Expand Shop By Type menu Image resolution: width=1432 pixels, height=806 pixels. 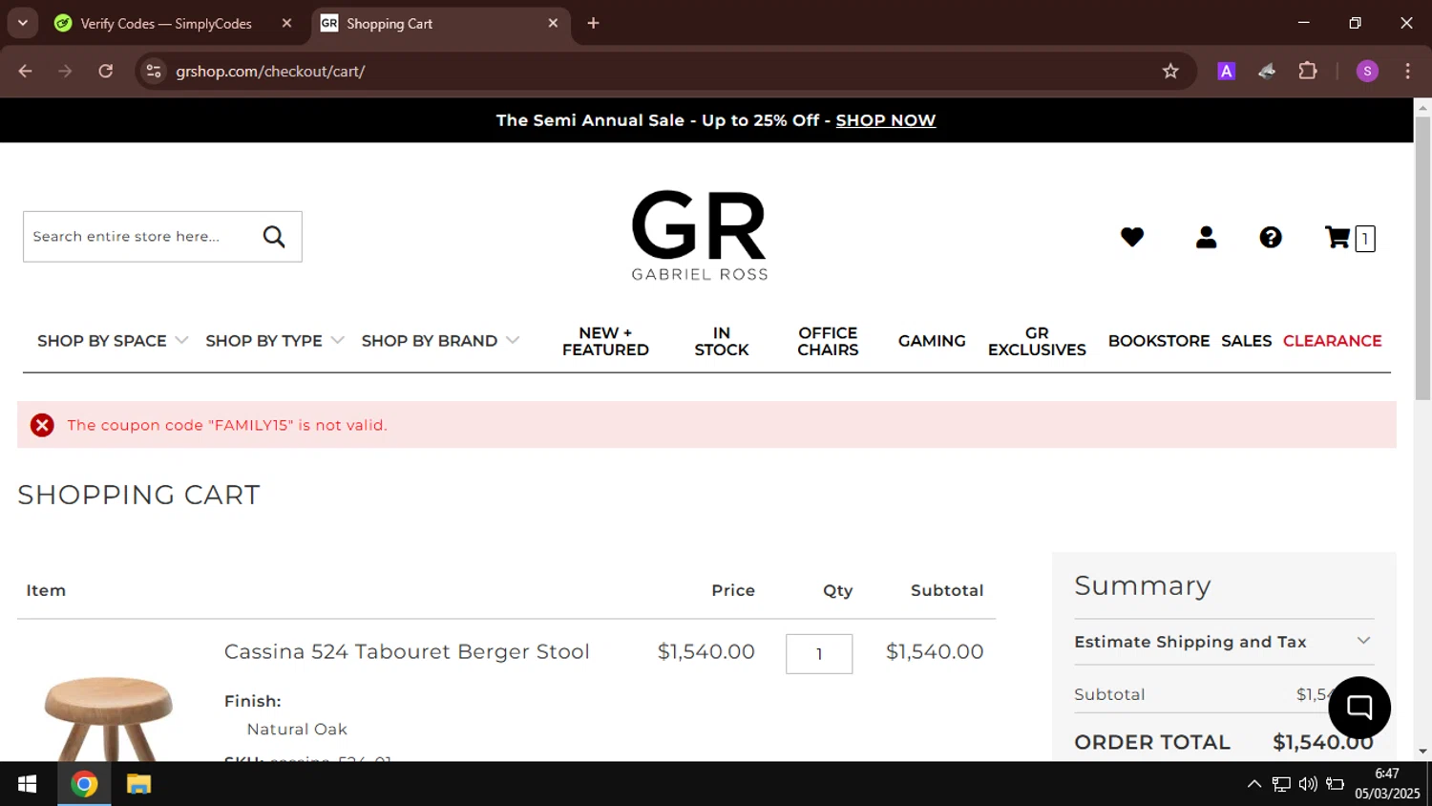pos(275,341)
